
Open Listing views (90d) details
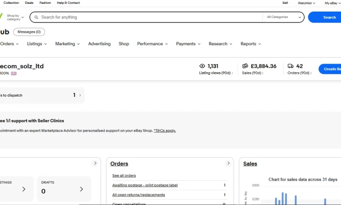pyautogui.click(x=216, y=73)
